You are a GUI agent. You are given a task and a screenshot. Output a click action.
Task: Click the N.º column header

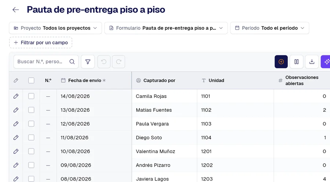click(48, 80)
